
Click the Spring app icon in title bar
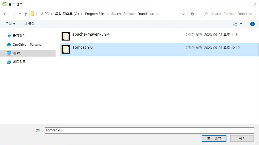pos(4,4)
